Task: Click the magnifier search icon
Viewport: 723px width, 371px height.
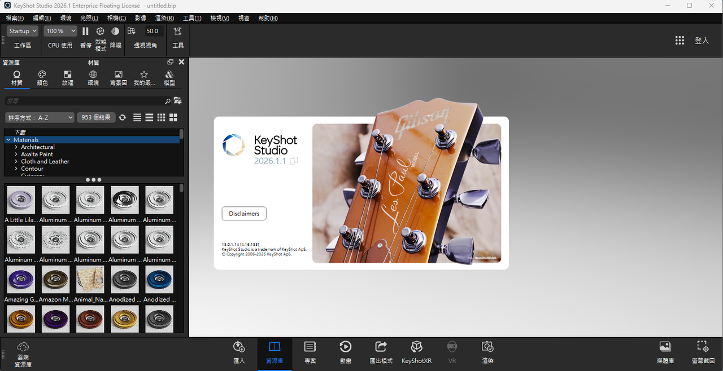Action: coord(167,101)
